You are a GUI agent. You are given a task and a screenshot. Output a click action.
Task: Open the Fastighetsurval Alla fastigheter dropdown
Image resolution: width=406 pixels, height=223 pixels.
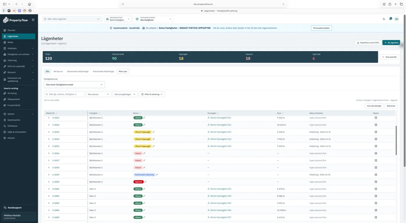154,19
